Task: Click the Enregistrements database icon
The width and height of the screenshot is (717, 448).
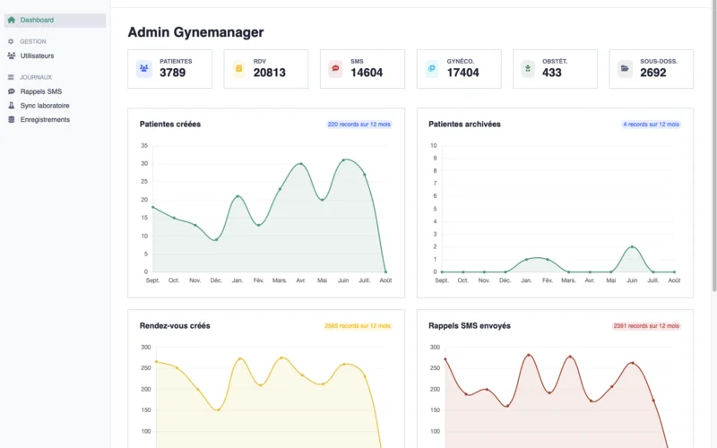Action: click(x=12, y=120)
